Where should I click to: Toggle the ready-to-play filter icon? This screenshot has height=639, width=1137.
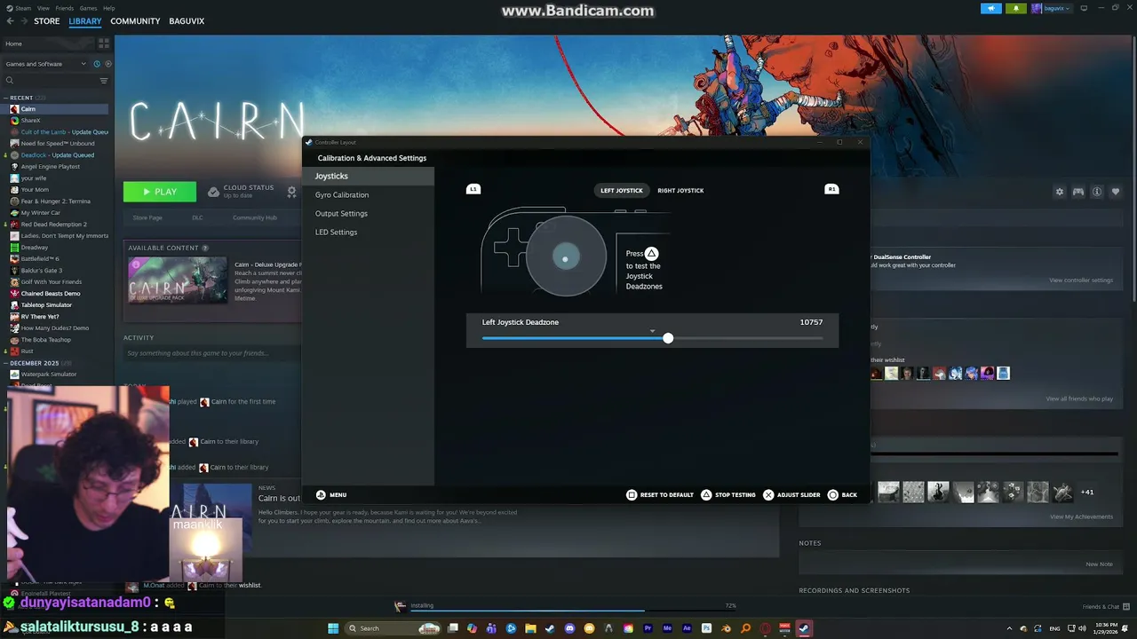click(108, 64)
